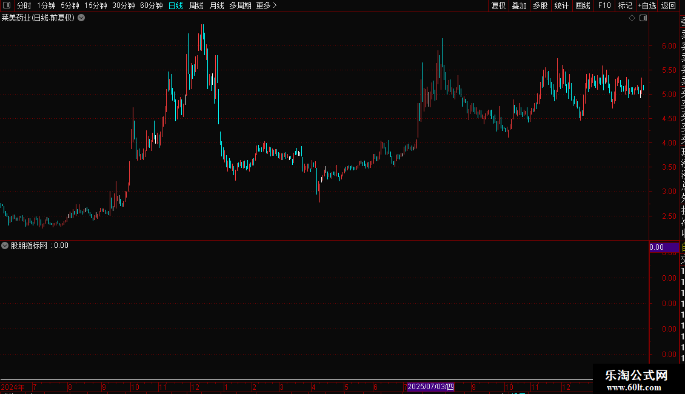The height and width of the screenshot is (394, 685).
Task: Activate the 画线 drawing tools
Action: [583, 5]
